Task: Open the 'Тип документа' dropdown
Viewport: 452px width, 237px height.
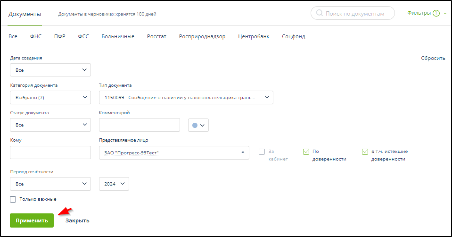Action: point(186,98)
